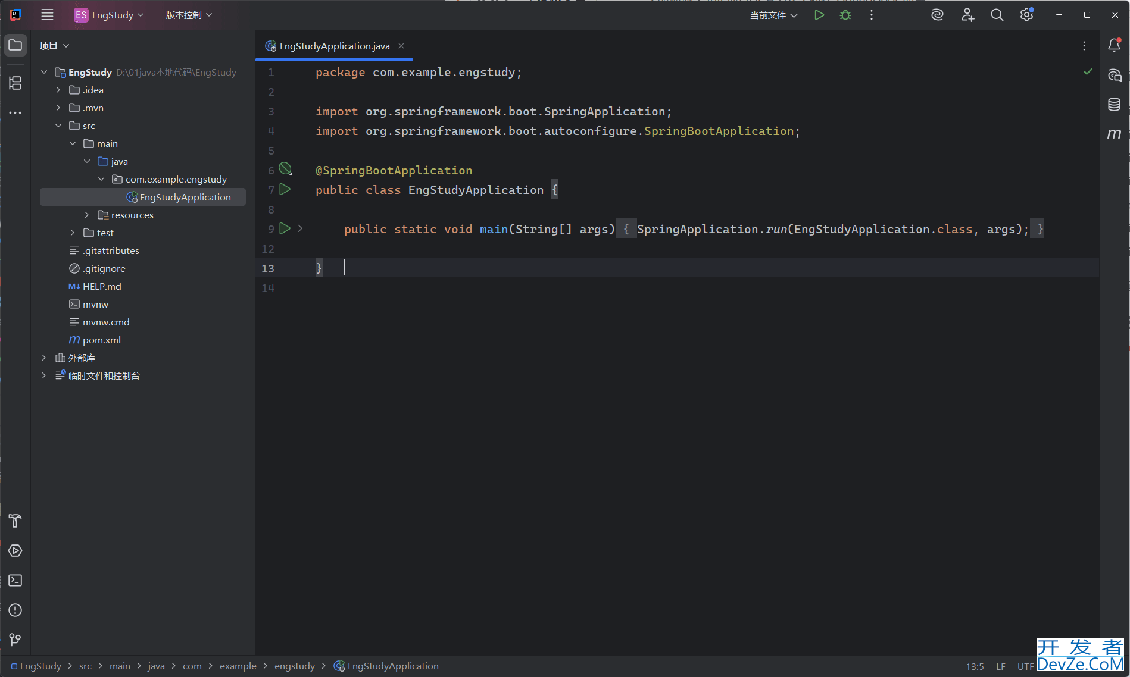This screenshot has height=677, width=1130.
Task: Open the Database tool window
Action: coord(1115,105)
